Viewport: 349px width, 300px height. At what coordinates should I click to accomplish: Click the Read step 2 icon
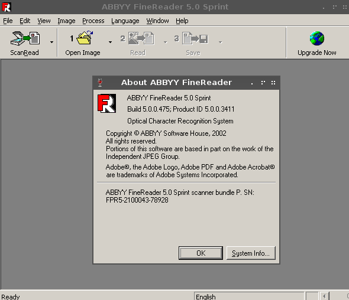(141, 38)
